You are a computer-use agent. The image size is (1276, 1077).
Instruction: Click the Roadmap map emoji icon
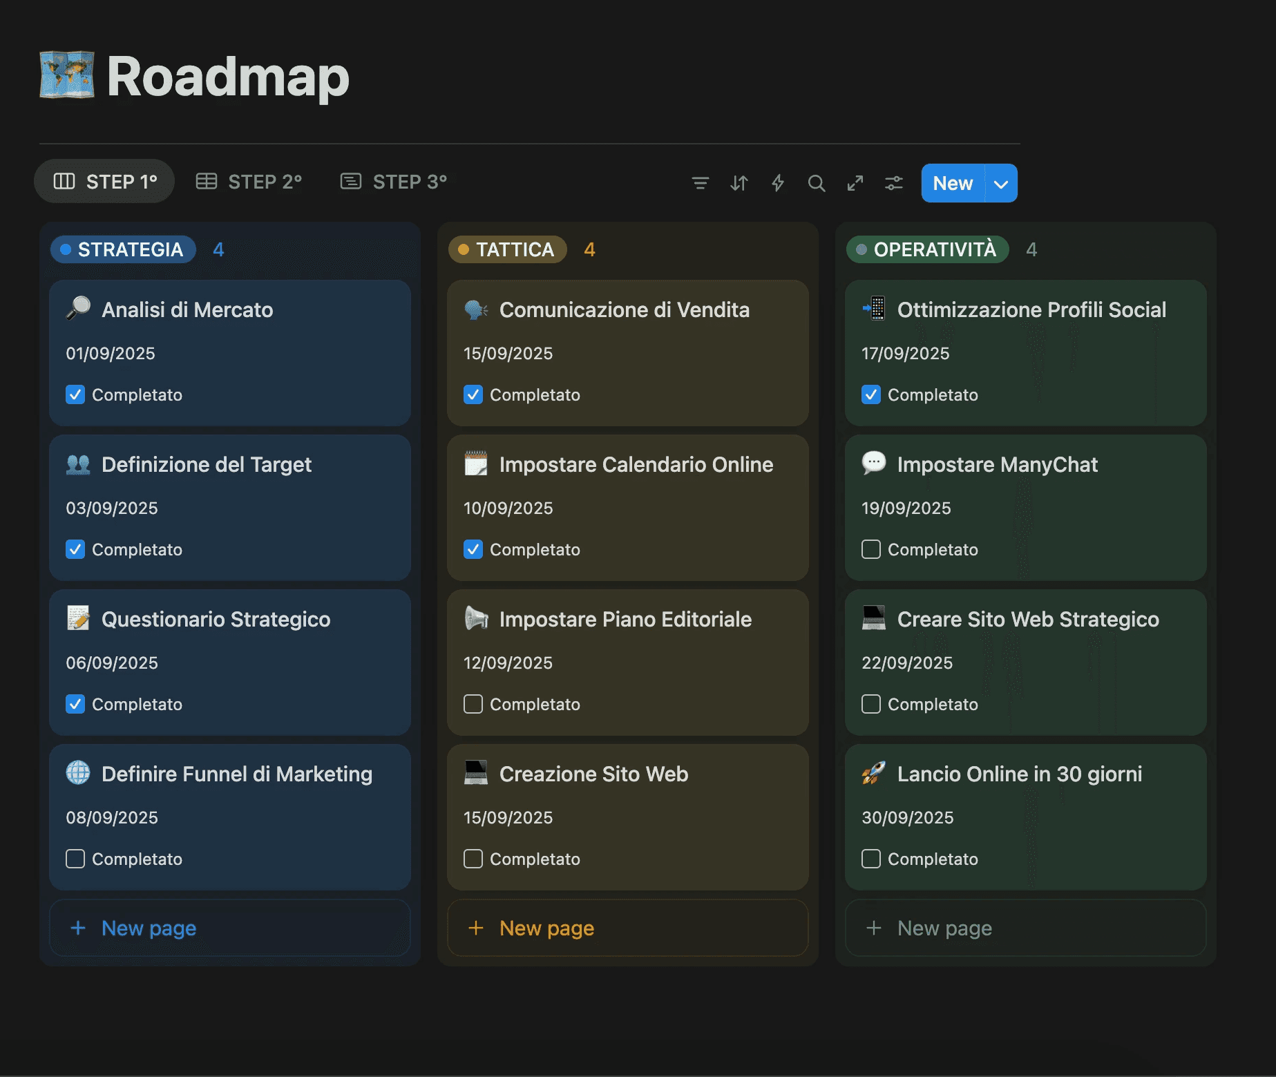click(x=67, y=75)
